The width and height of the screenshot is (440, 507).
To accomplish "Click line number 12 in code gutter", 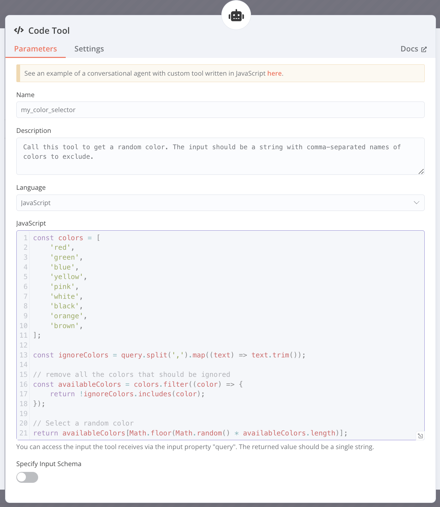I will pos(23,345).
